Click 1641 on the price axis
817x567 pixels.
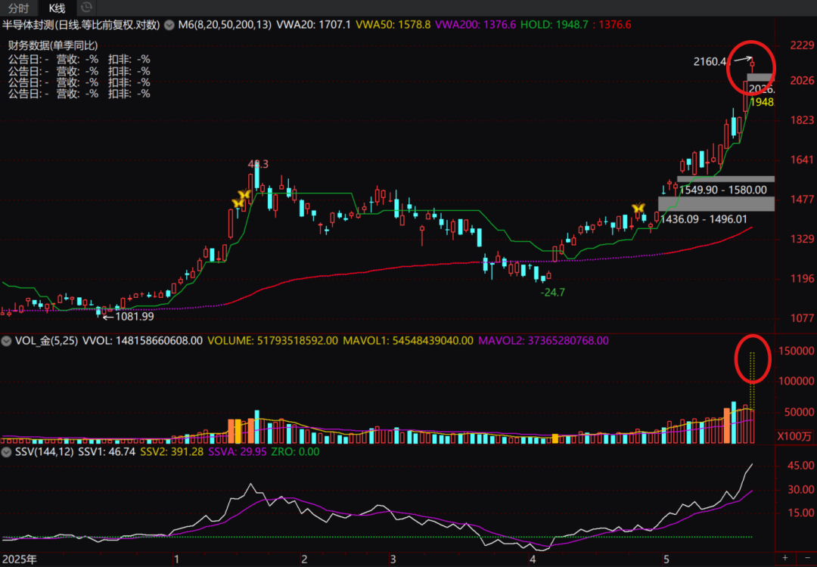click(802, 160)
